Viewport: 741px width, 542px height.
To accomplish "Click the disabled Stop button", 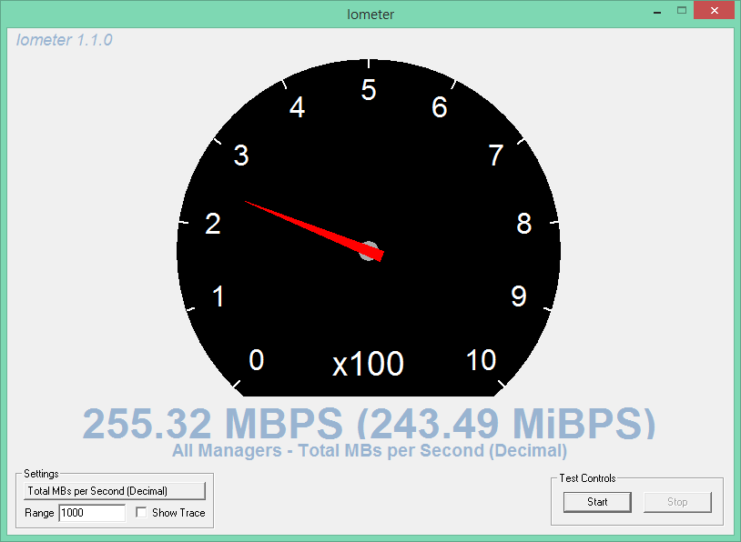I will 677,502.
